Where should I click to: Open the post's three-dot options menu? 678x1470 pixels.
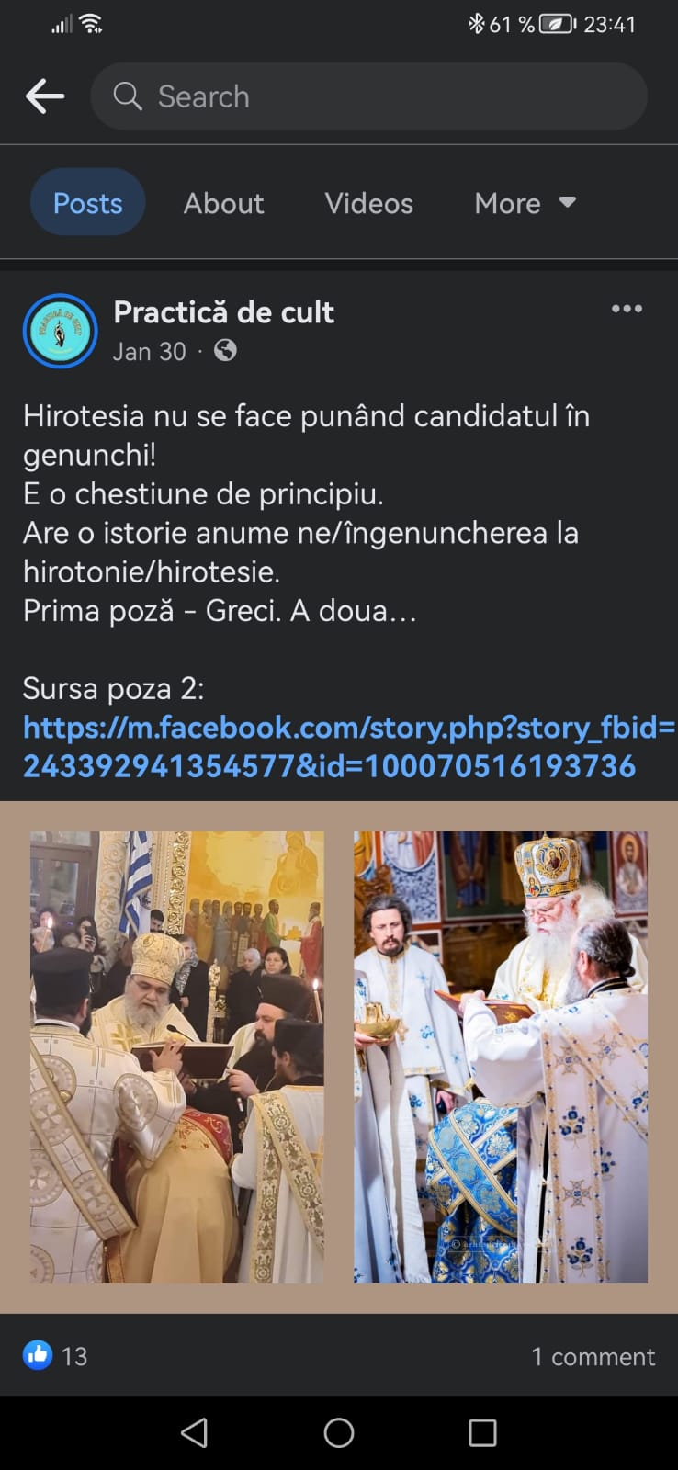(627, 309)
